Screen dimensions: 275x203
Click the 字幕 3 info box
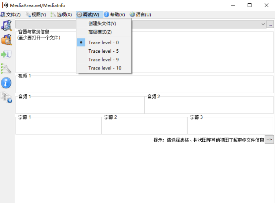[x=230, y=126]
